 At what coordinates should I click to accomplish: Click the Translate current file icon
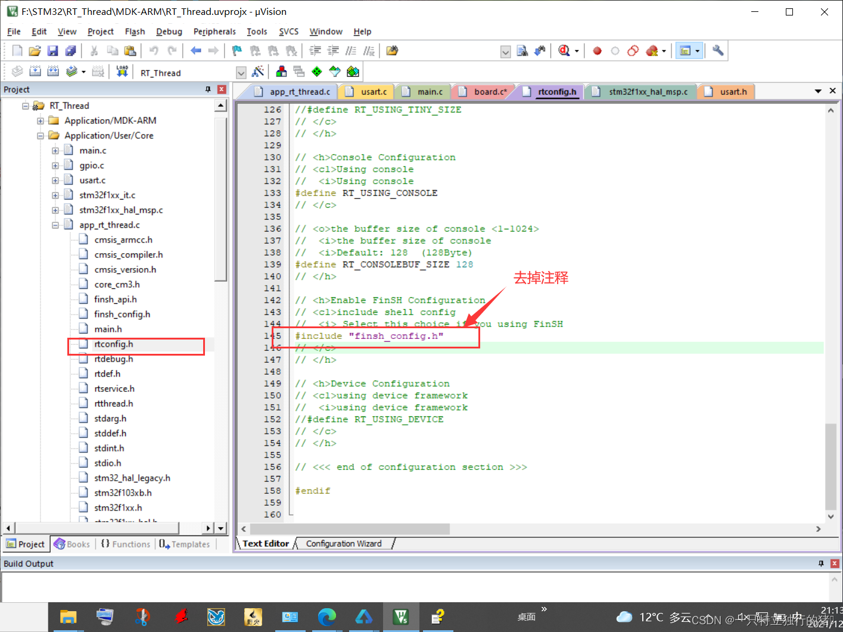coord(17,72)
